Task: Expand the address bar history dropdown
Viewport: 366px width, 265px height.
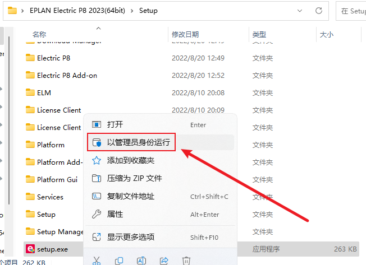Action: tap(300, 11)
